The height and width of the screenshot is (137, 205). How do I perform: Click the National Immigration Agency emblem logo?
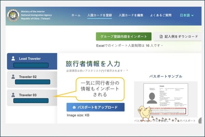13,16
